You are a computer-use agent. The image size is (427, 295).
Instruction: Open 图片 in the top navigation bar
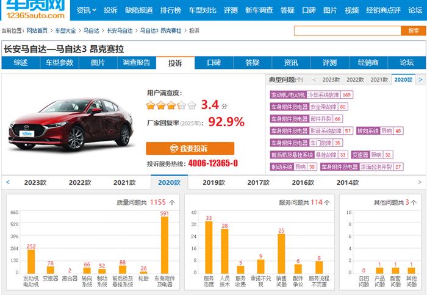[330, 10]
